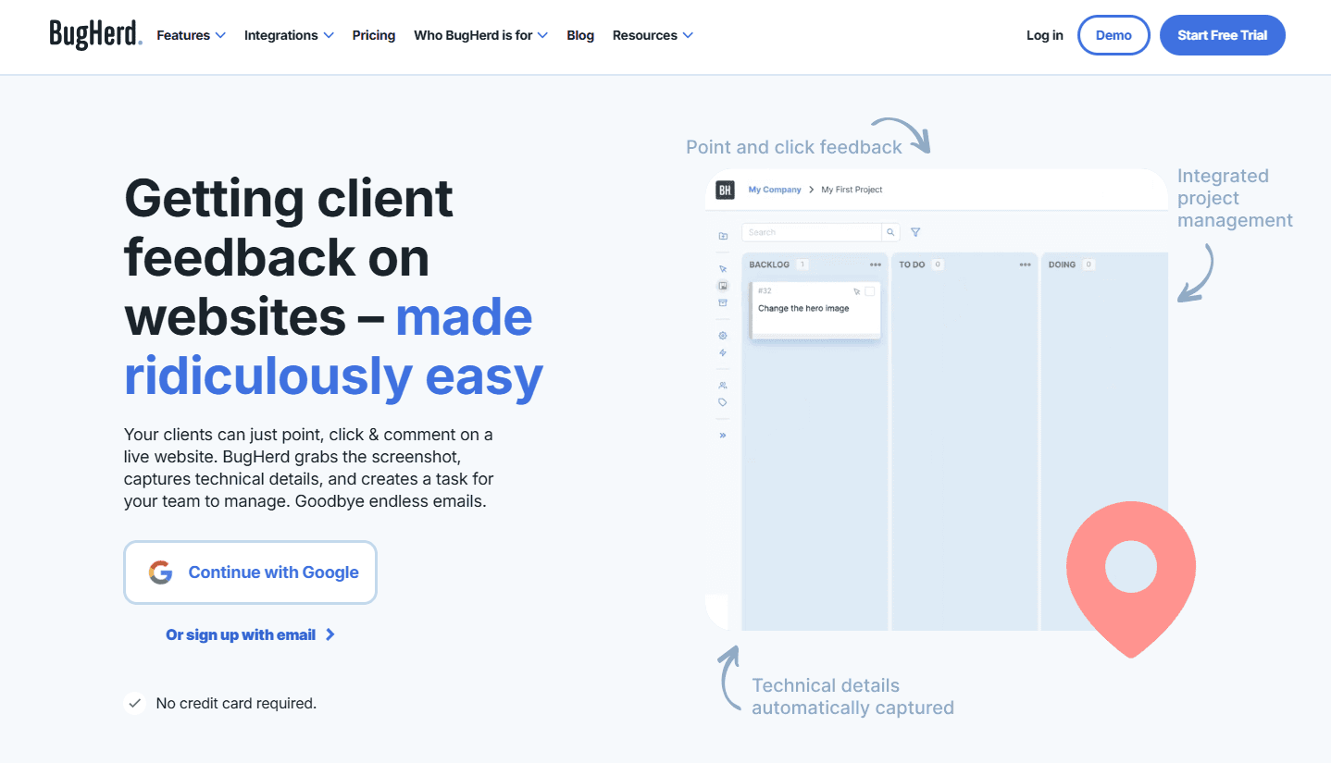Image resolution: width=1331 pixels, height=763 pixels.
Task: Open the Who BugHerd is for dropdown
Action: (480, 35)
